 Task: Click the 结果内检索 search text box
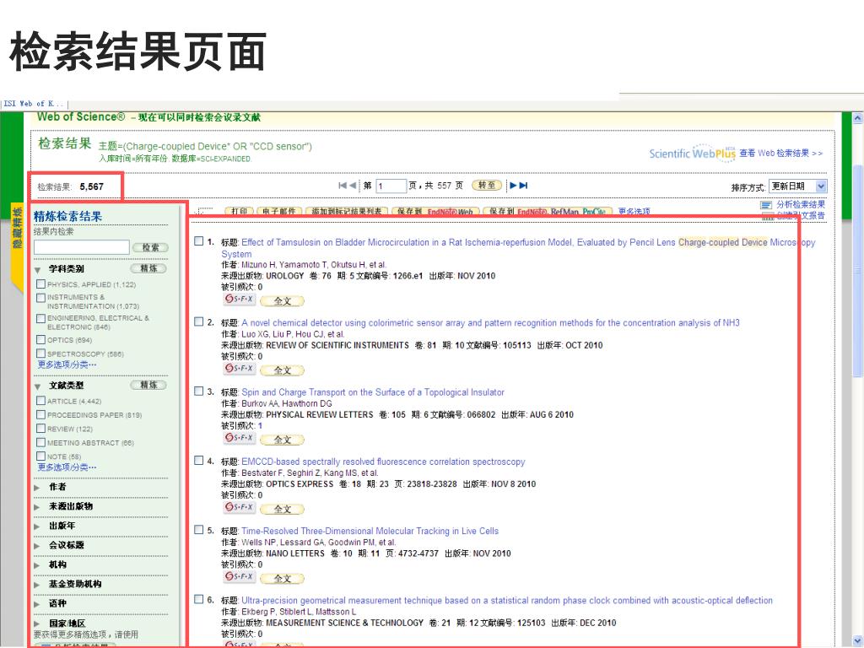click(x=82, y=247)
